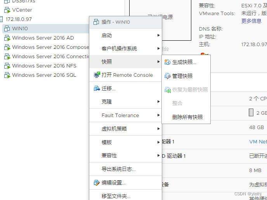The width and height of the screenshot is (267, 200).
Task: Click the 8 MB video memory value
Action: [255, 171]
